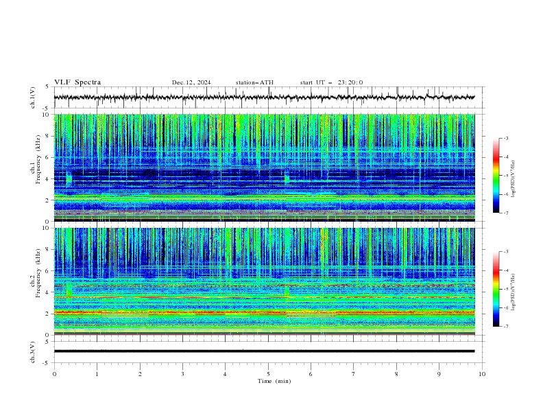The width and height of the screenshot is (543, 420).
Task: Click the 'start UT = 23:20:0' label
Action: click(x=331, y=82)
